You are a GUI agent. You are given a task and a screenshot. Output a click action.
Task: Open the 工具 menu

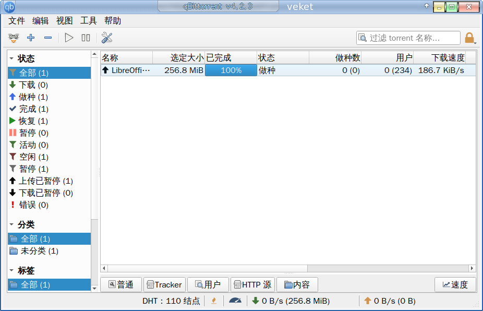pos(88,21)
